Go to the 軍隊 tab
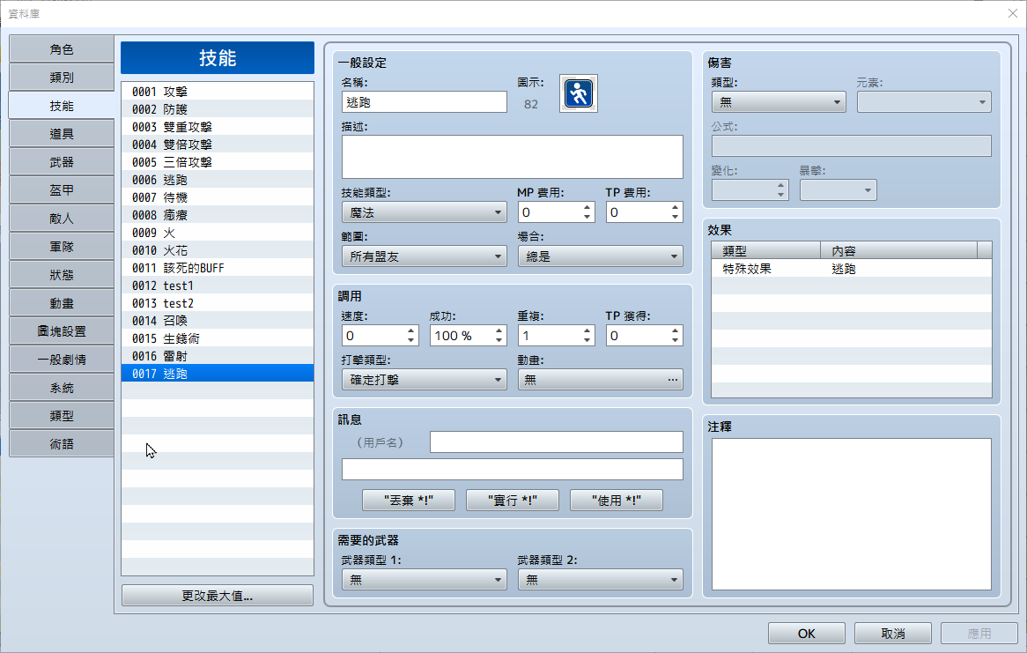The width and height of the screenshot is (1027, 653). 62,247
